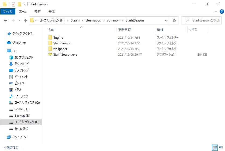225x151 pixels.
Task: Click the Properties icon in quick access toolbar
Action: coord(13,4)
